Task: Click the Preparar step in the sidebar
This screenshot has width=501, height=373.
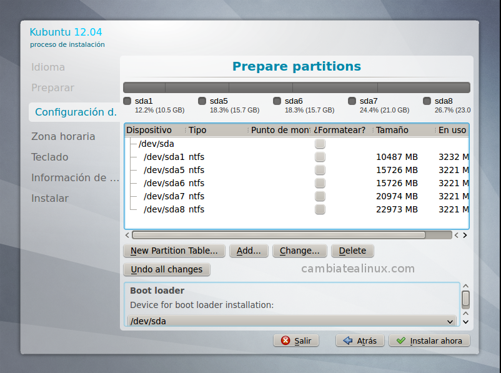Action: [x=52, y=87]
